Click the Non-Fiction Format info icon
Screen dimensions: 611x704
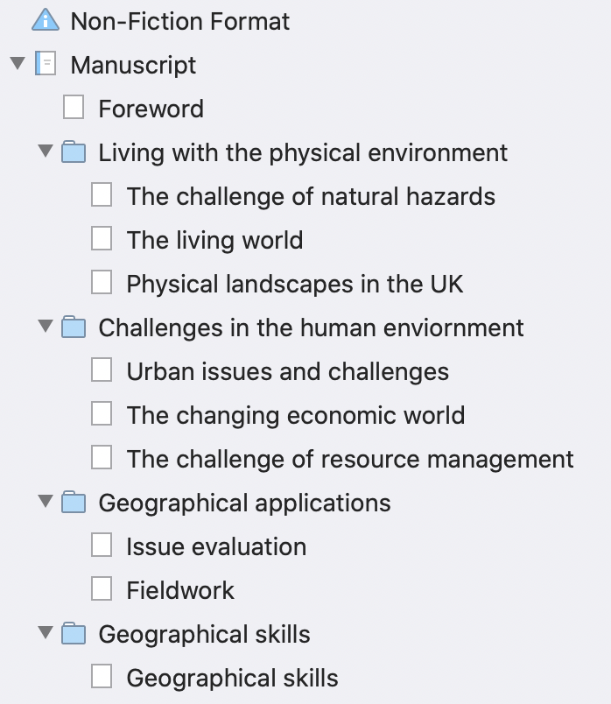(46, 21)
